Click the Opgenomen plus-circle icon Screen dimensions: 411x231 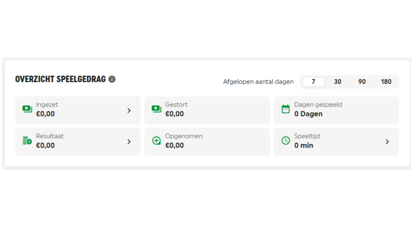pos(157,141)
